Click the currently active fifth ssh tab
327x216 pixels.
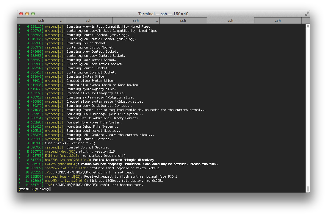pyautogui.click(x=230, y=21)
